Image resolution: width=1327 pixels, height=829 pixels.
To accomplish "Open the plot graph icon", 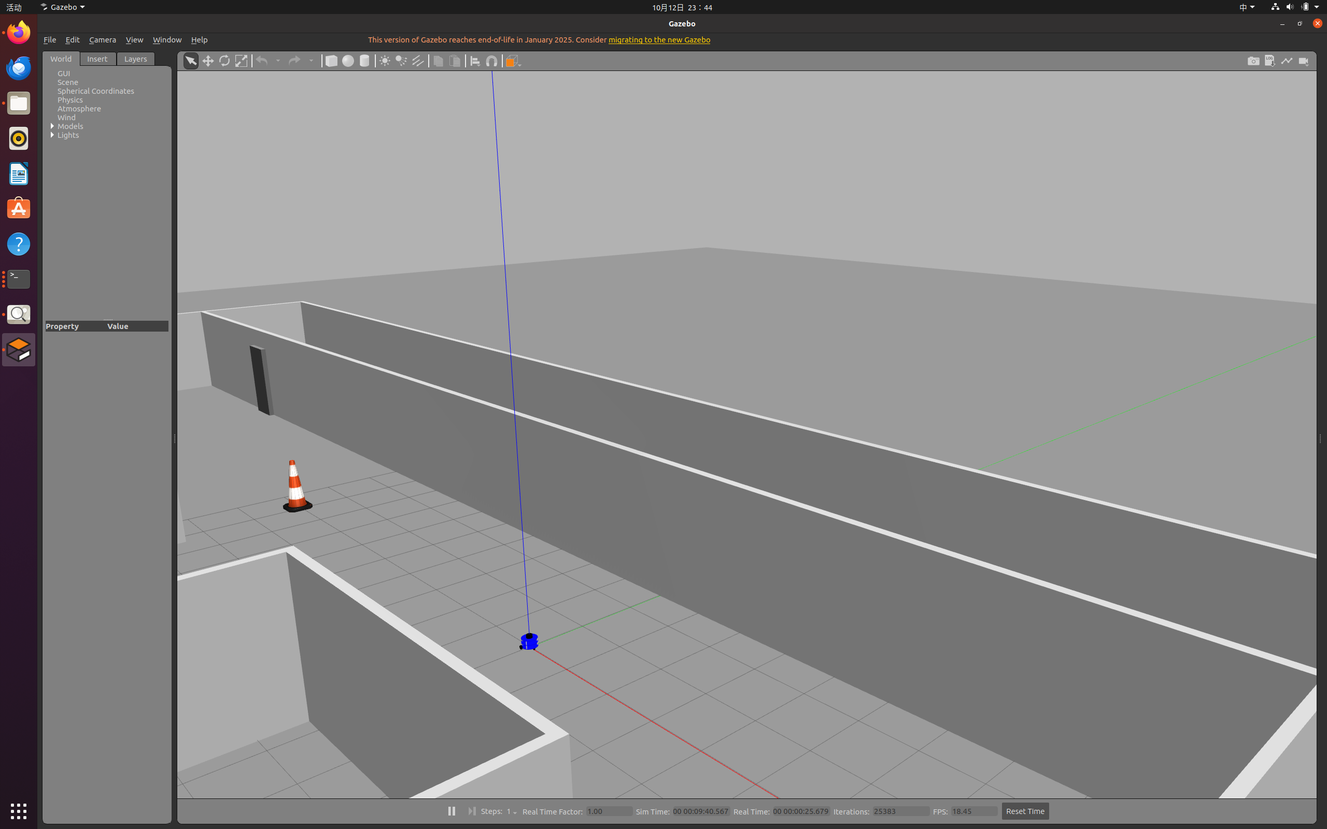I will coord(1287,61).
